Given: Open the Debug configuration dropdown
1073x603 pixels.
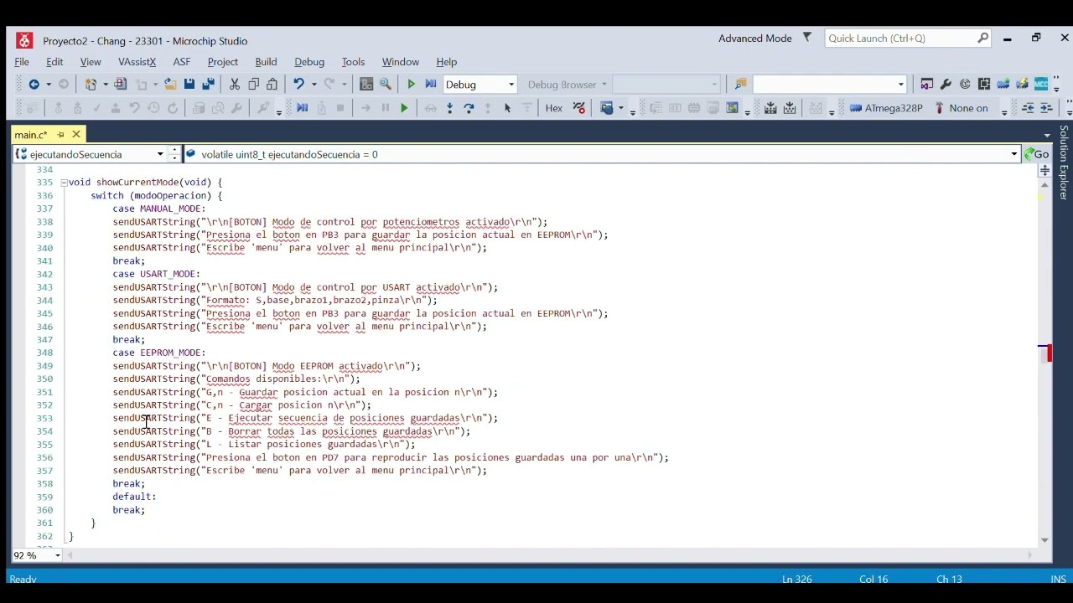Looking at the screenshot, I should tap(511, 85).
